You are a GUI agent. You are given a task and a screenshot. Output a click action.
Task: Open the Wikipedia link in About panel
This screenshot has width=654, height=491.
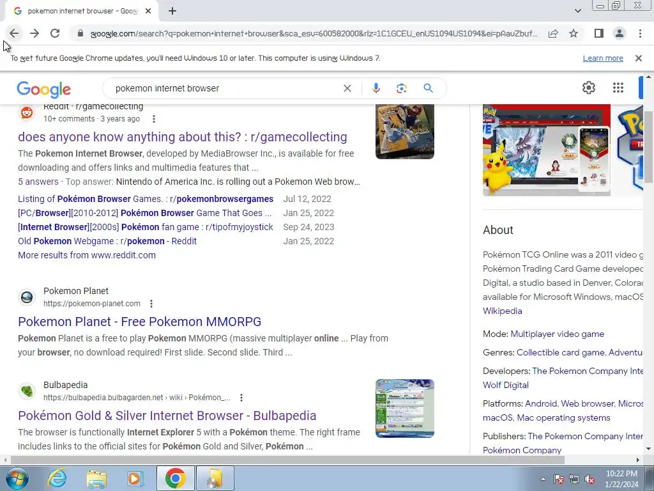502,311
